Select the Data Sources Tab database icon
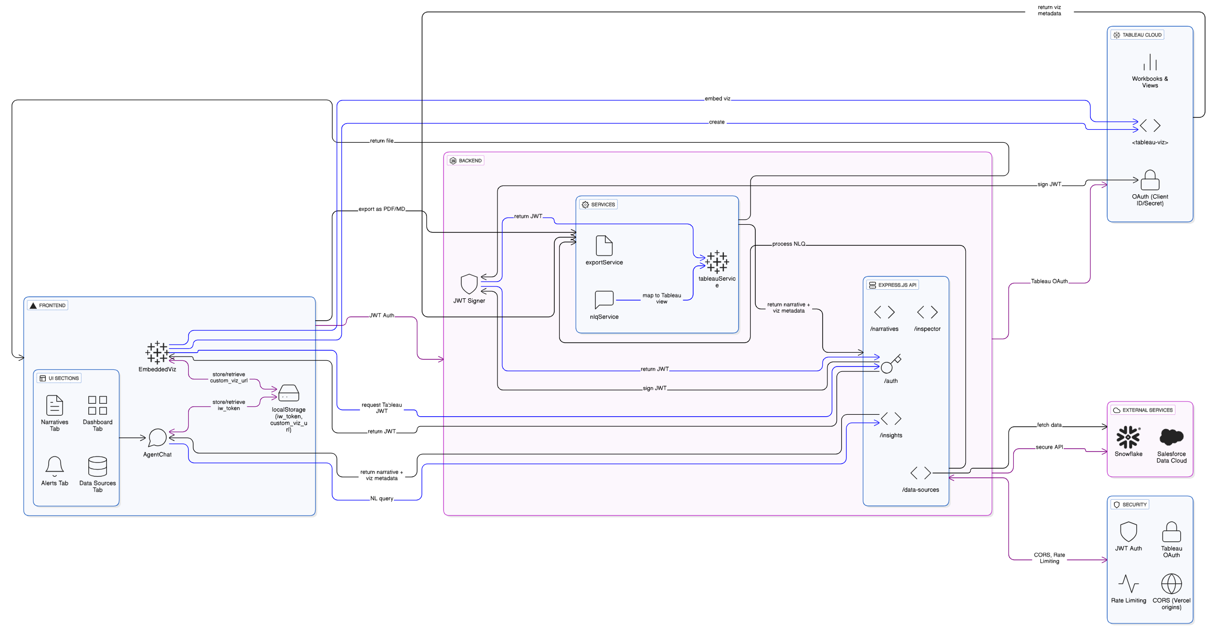 (97, 466)
